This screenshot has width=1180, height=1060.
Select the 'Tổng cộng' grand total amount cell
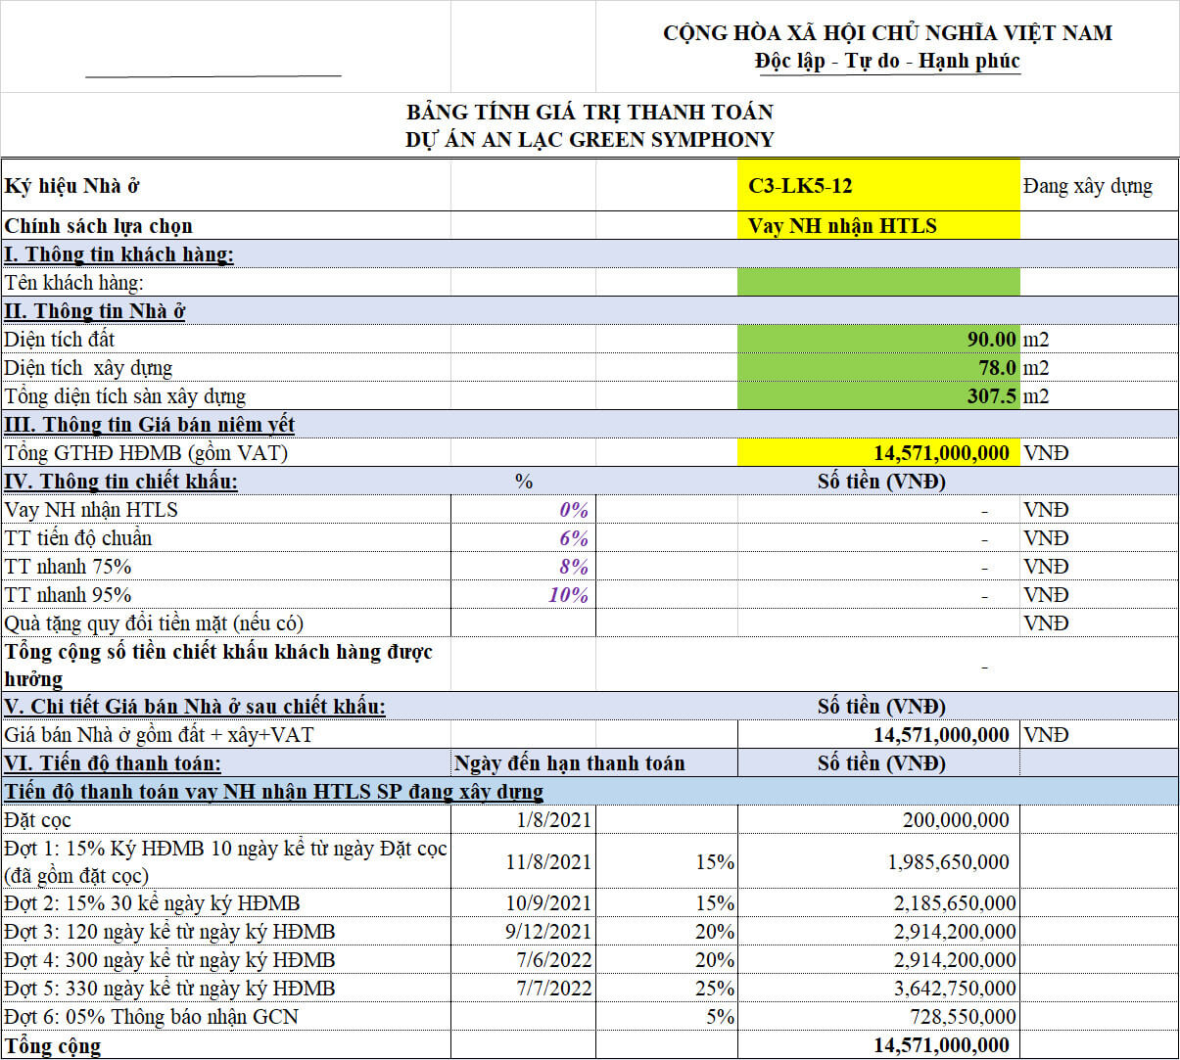pyautogui.click(x=877, y=1045)
